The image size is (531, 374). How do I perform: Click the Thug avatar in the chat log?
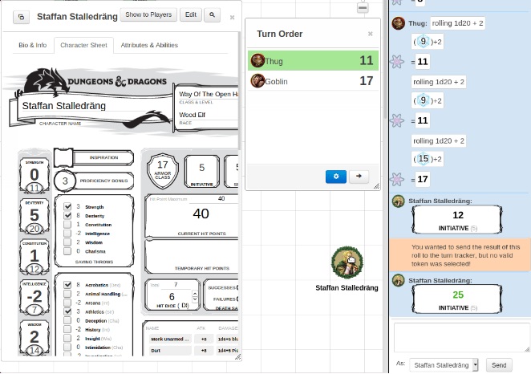pyautogui.click(x=398, y=23)
